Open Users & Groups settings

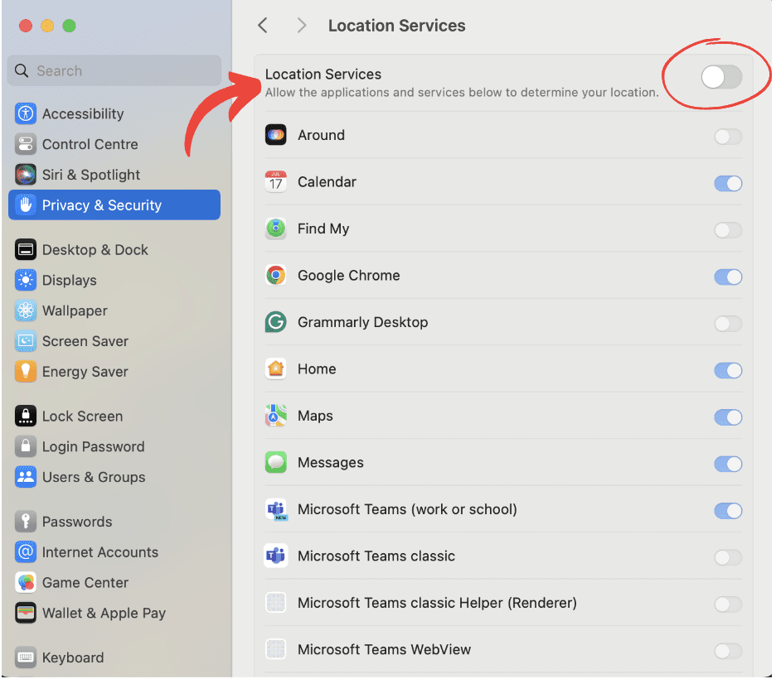point(114,477)
